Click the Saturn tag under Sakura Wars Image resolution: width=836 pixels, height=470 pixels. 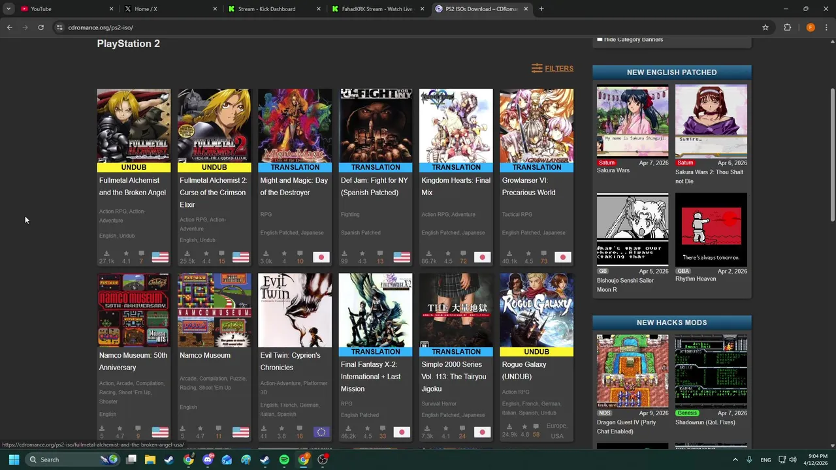tap(607, 163)
